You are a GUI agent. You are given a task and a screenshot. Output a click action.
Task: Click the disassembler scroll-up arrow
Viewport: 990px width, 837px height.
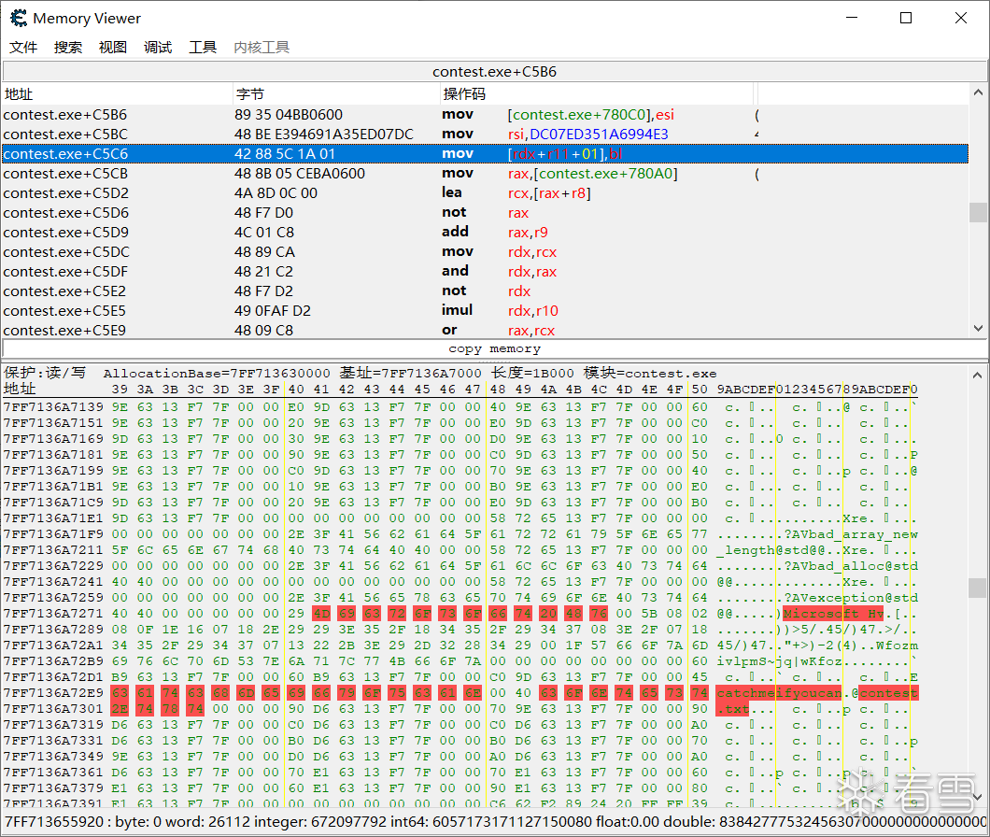coord(978,92)
